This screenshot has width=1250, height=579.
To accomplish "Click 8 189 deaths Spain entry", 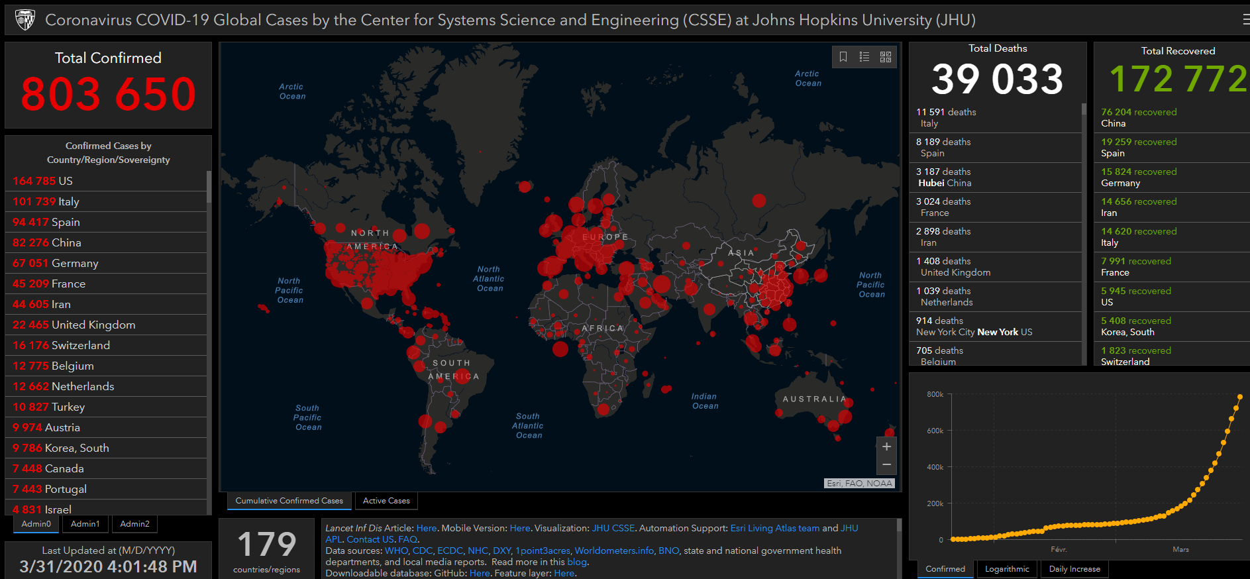I will [996, 148].
